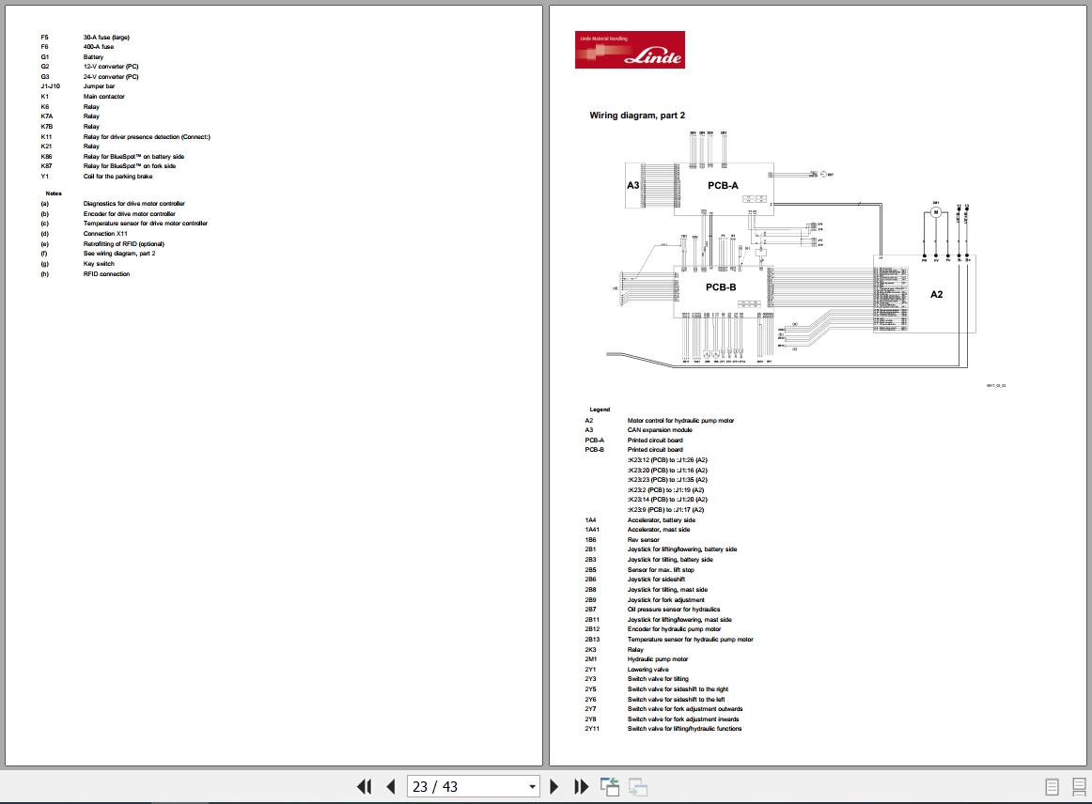
Task: Click the greyed go-to-next-view icon
Action: click(638, 786)
